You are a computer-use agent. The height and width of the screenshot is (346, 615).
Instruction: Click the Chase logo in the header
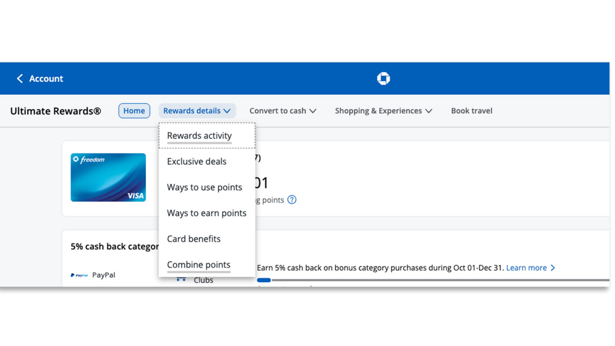383,78
